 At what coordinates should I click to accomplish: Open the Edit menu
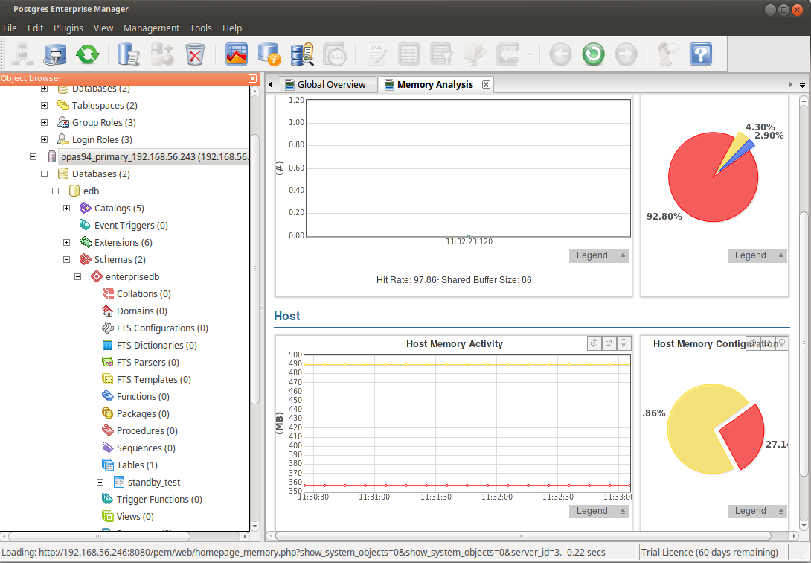(35, 28)
